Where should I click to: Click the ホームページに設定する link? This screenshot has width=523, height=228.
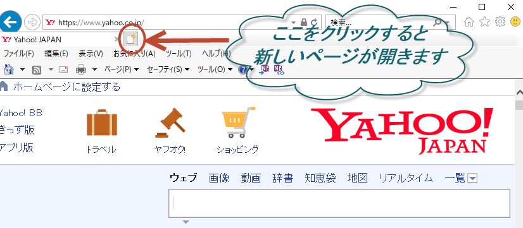point(66,87)
